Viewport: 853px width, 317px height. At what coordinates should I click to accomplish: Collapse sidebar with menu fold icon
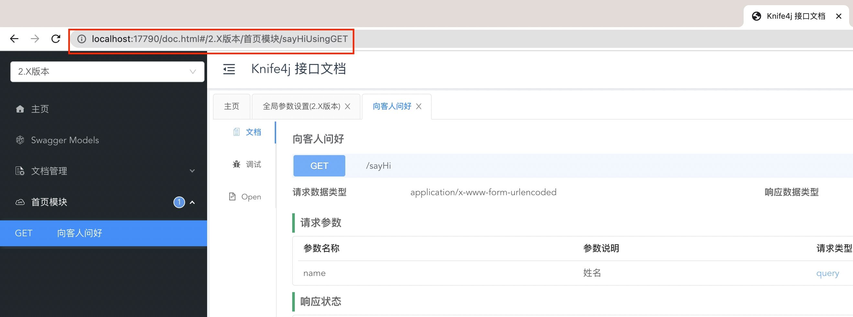pos(229,69)
